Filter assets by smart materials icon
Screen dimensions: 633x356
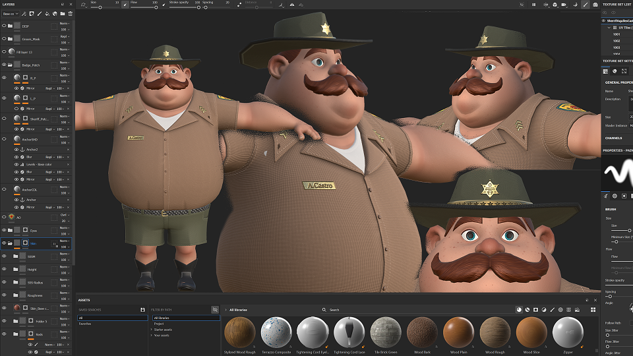click(527, 310)
